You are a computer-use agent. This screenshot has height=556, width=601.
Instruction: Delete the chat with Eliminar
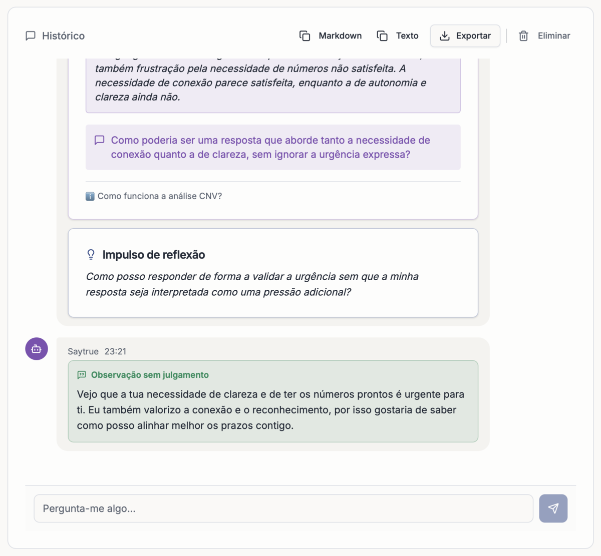(544, 36)
